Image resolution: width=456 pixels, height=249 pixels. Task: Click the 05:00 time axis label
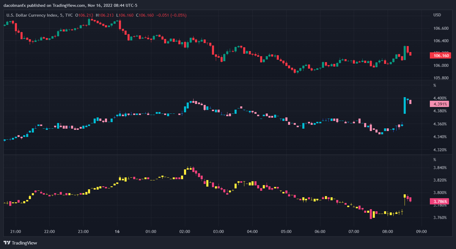click(286, 231)
